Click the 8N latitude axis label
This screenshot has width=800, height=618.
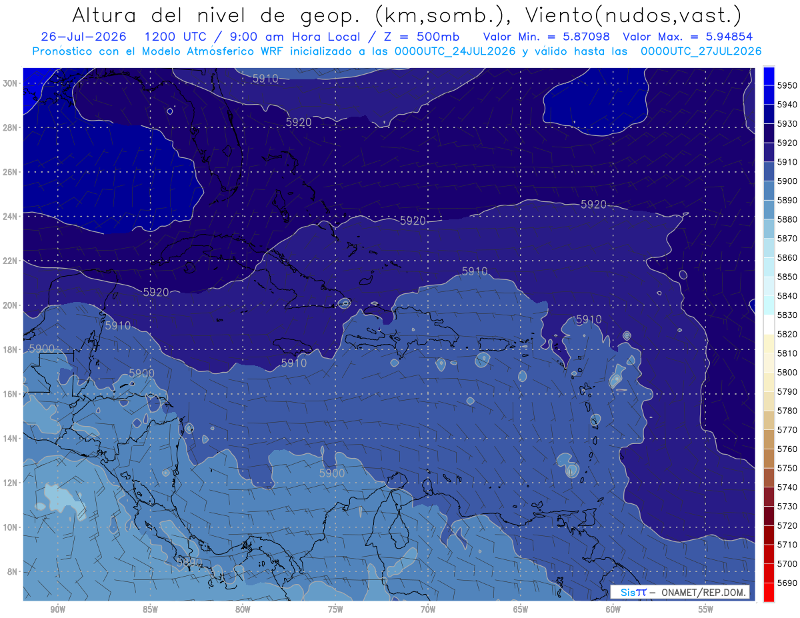[x=13, y=571]
